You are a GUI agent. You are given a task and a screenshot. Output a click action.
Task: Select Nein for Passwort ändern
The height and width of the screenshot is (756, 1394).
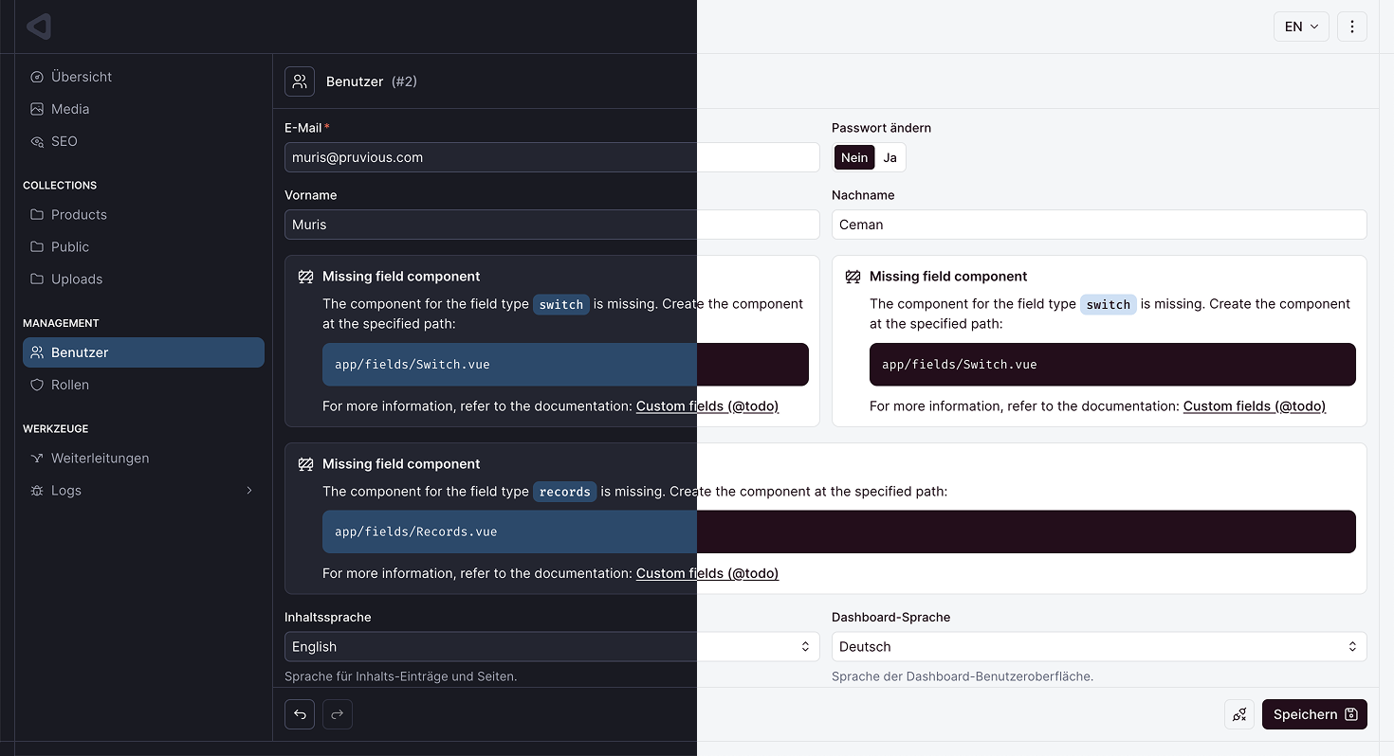coord(854,157)
